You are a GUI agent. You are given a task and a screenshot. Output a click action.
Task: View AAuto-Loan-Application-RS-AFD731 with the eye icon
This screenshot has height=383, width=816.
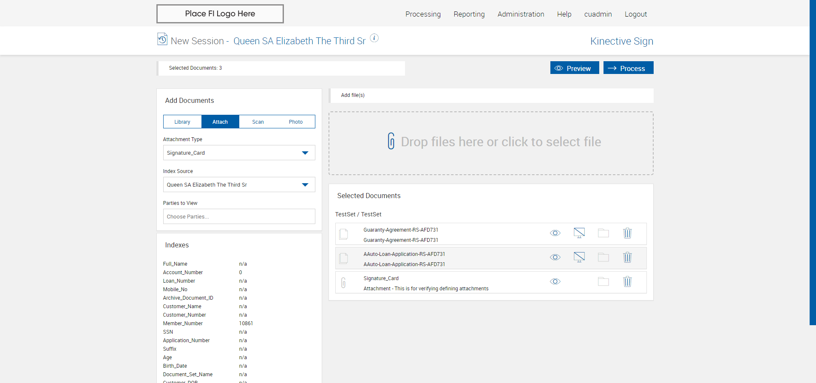[555, 257]
